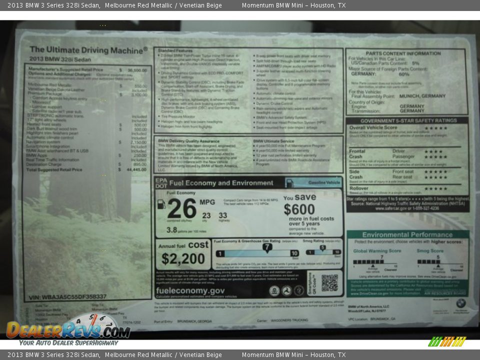Click the $2,200 annual fuel cost
Image resolution: width=480 pixels, height=360 pixels.
183,258
